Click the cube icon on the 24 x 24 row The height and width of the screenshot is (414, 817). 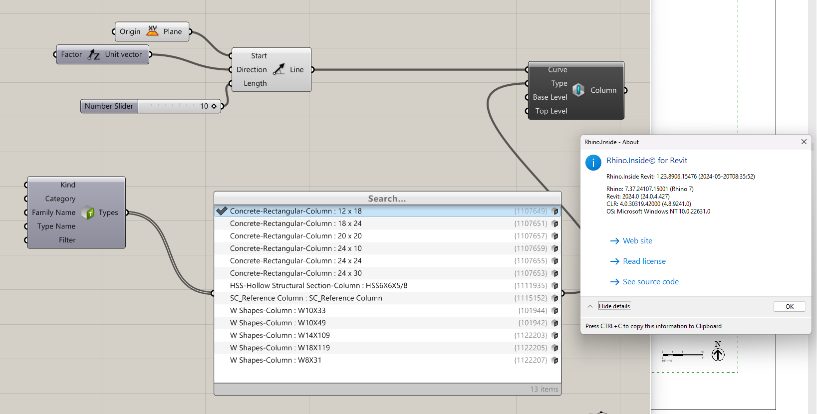point(554,261)
